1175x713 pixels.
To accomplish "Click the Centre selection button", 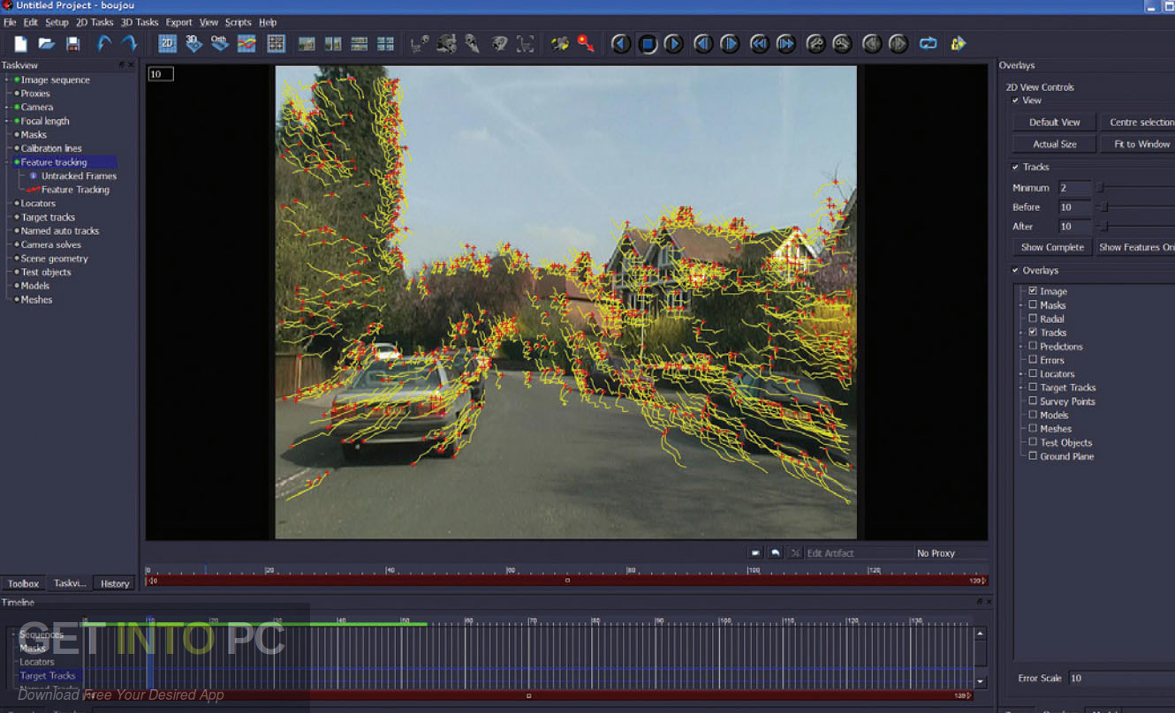I will point(1138,122).
